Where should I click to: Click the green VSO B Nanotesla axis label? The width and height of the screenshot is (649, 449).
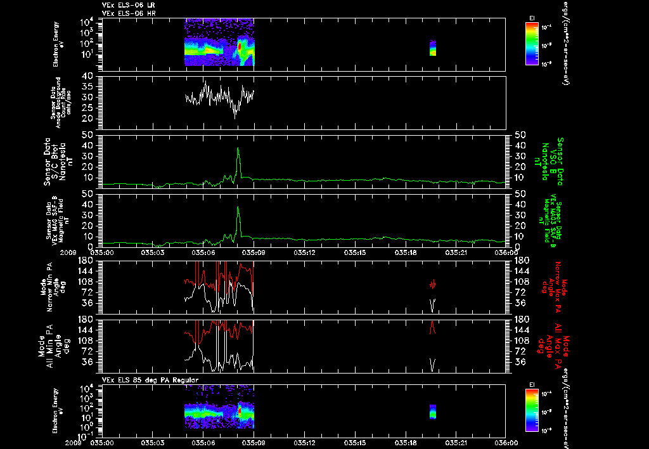(551, 162)
